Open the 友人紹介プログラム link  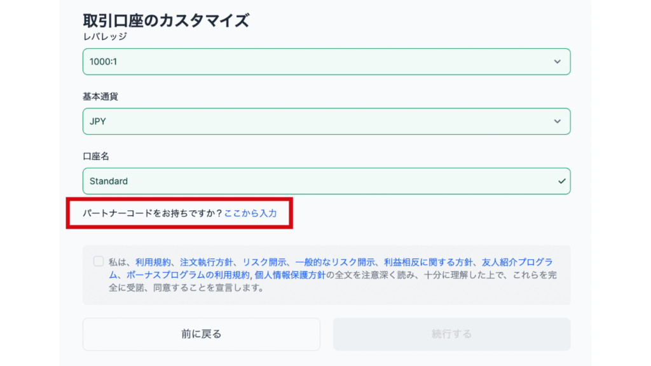(x=517, y=262)
